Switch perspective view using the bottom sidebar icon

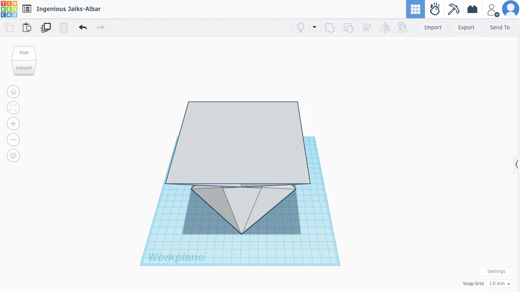(13, 155)
